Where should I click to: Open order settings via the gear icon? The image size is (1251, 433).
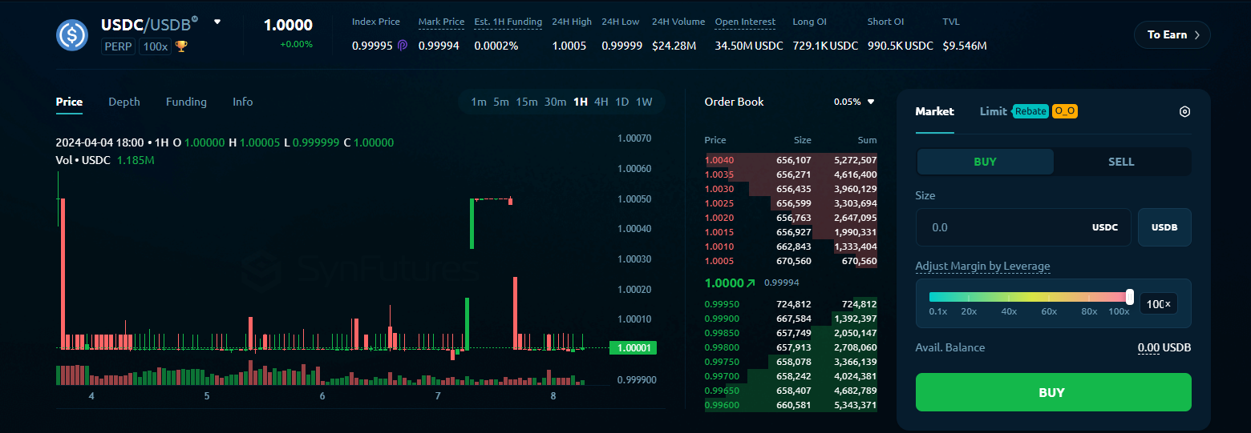(1184, 111)
